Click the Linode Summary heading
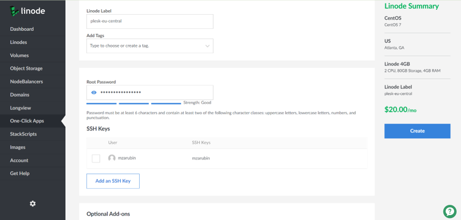 tap(412, 6)
